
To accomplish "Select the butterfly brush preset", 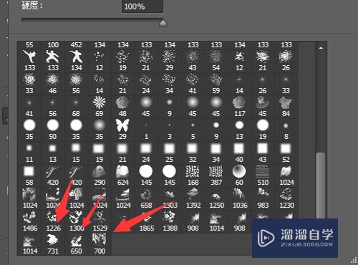I will 122,125.
